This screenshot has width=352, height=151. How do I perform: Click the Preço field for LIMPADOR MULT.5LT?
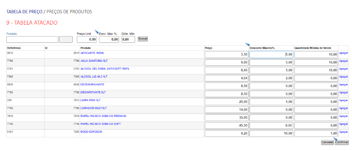click(x=227, y=110)
